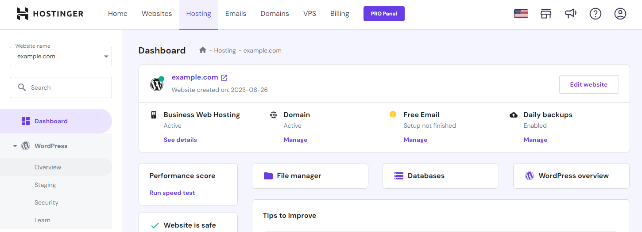Click the PRO Panel button

[384, 14]
